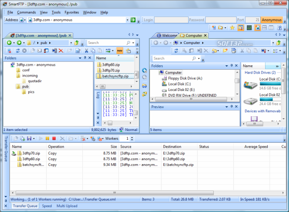
Task: Open the Preview panel menu dropdown arrow
Action: [x=227, y=107]
